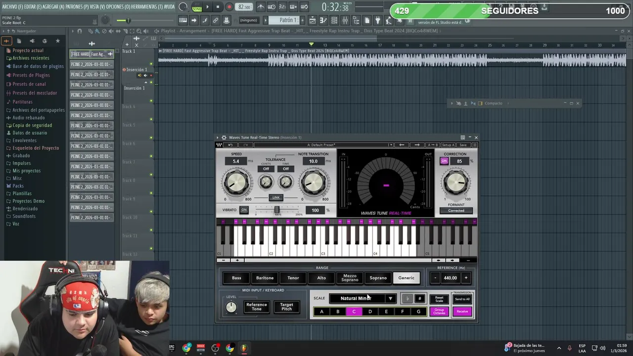The height and width of the screenshot is (356, 633).
Task: Load the previous preset with left arrow
Action: pos(402,145)
